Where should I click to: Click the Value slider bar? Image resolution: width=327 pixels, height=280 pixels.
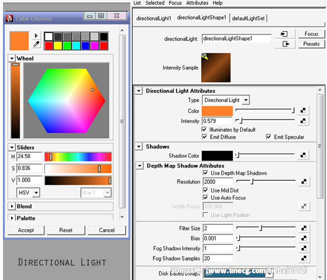coord(78,180)
